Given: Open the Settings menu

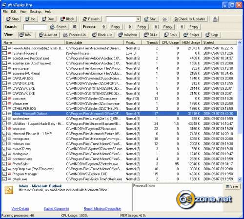Looking at the screenshot, I should pyautogui.click(x=36, y=12).
